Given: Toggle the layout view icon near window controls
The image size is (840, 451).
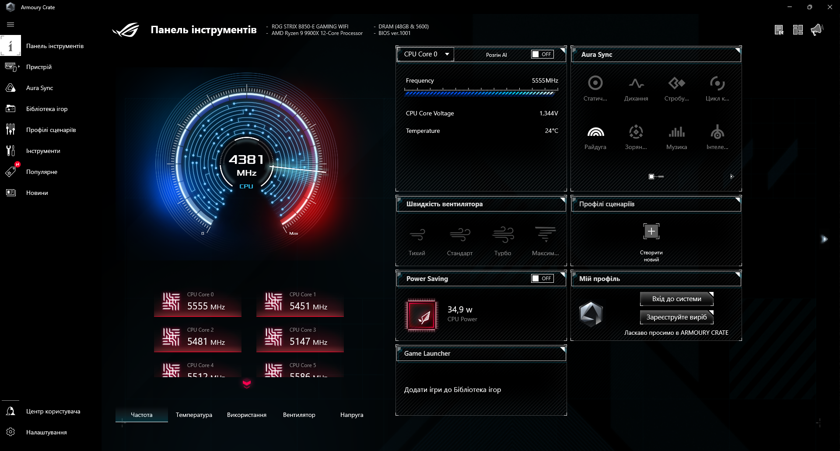Looking at the screenshot, I should 797,29.
